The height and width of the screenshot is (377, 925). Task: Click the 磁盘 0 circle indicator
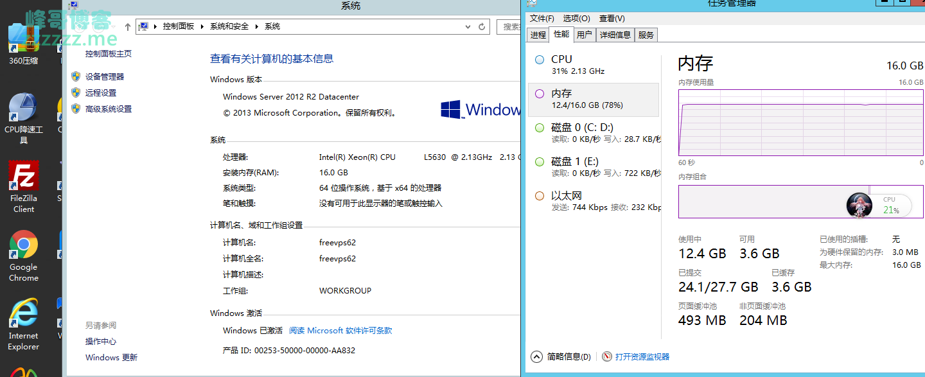click(x=540, y=128)
